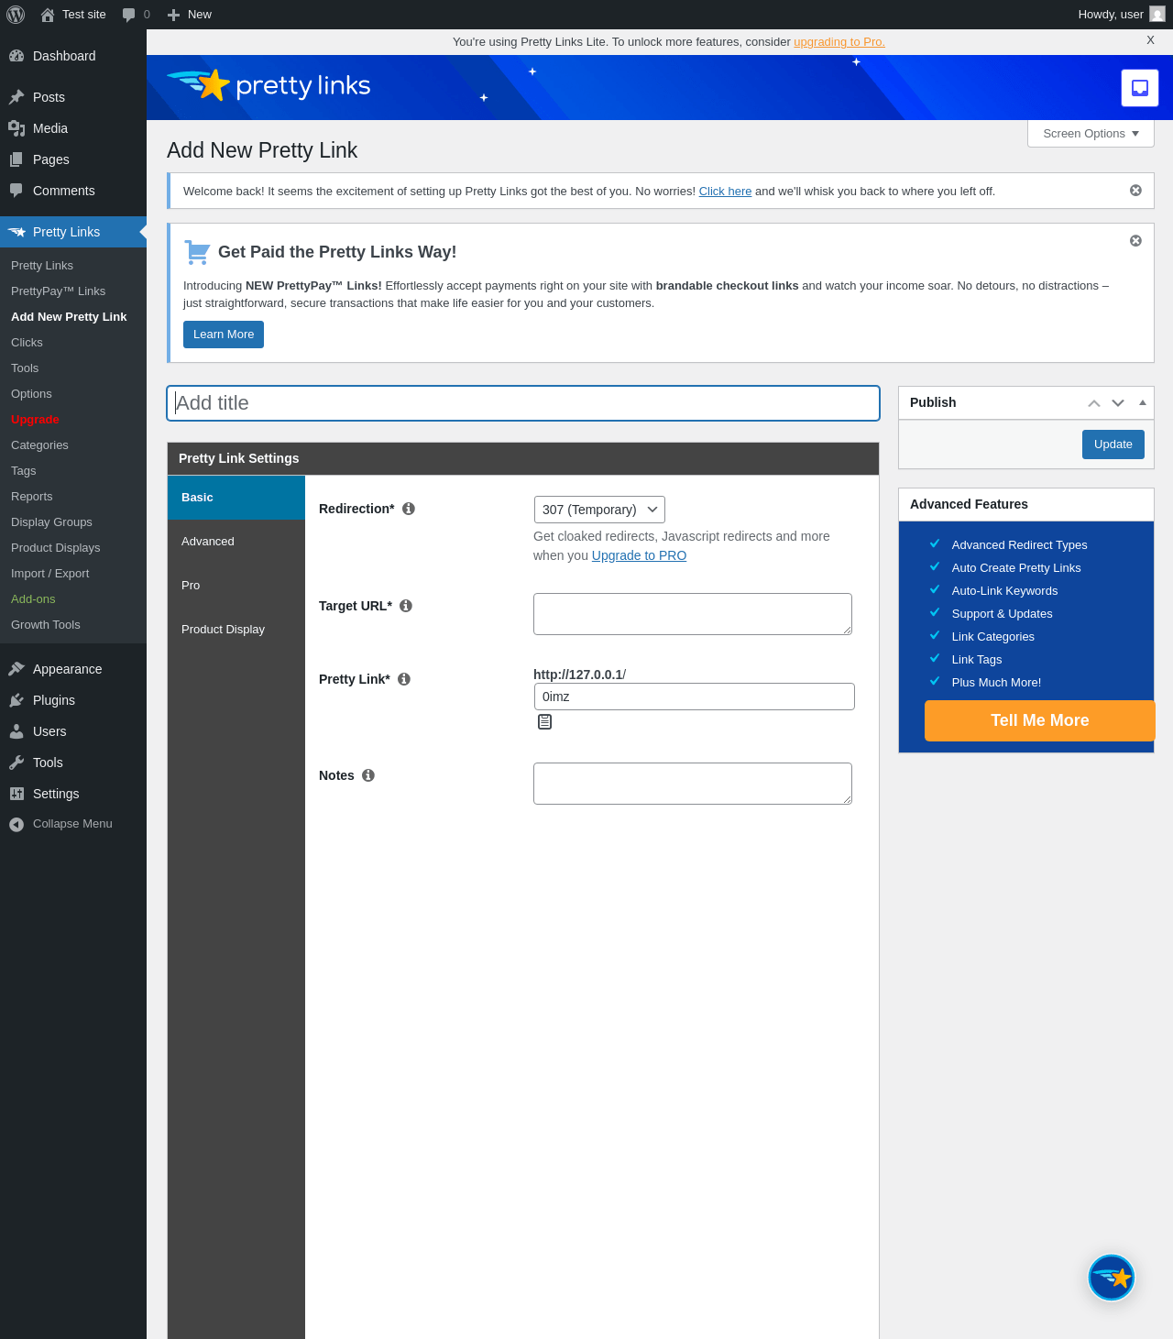Screen dimensions: 1173x1339
Task: Dismiss the Welcome back notice
Action: point(1135,191)
